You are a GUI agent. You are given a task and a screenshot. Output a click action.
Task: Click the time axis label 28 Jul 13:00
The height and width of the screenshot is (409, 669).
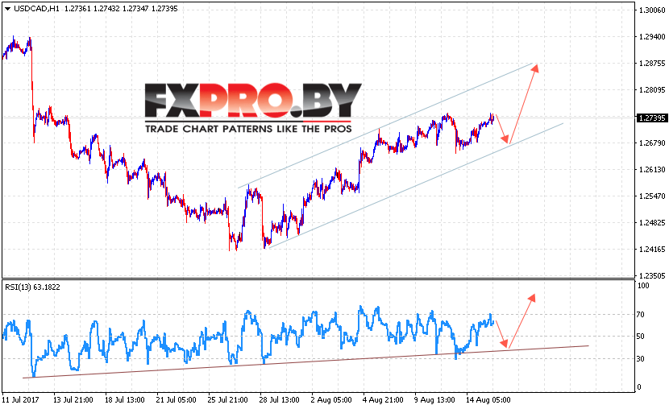(280, 400)
